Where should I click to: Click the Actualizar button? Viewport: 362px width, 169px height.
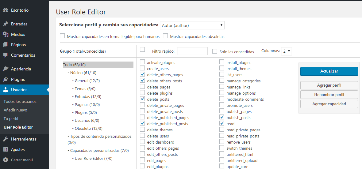click(x=329, y=71)
